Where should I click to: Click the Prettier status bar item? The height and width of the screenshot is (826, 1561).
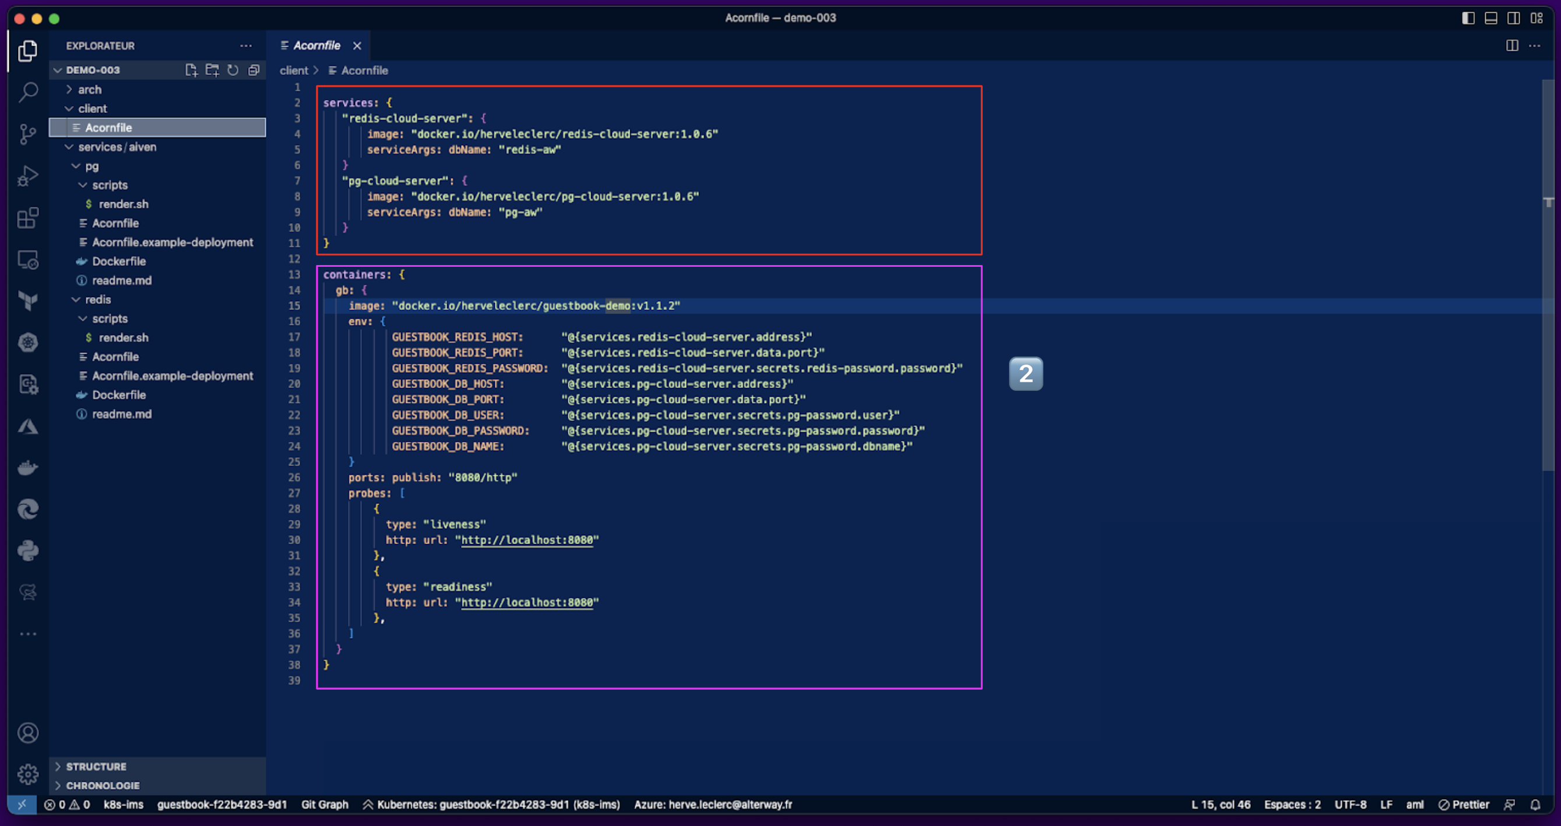point(1464,804)
